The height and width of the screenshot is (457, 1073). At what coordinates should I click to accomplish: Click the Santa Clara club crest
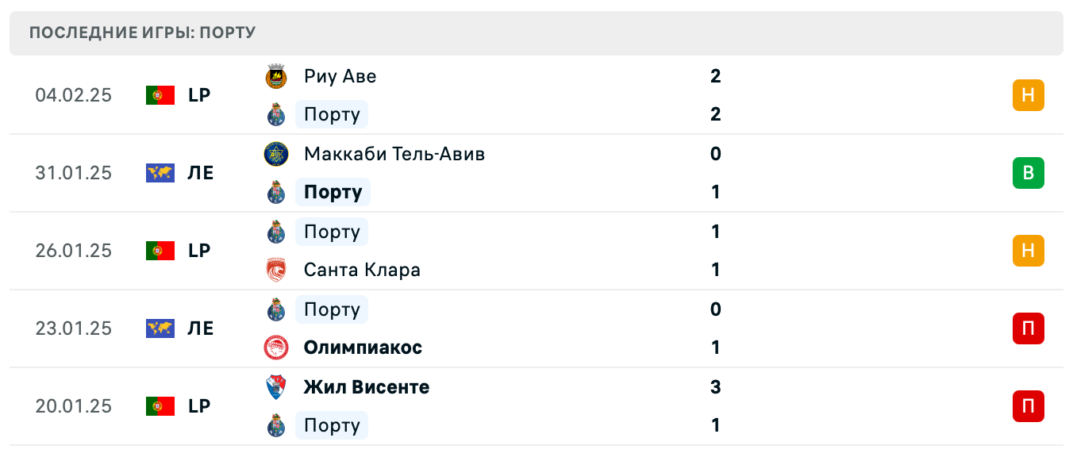pyautogui.click(x=275, y=270)
